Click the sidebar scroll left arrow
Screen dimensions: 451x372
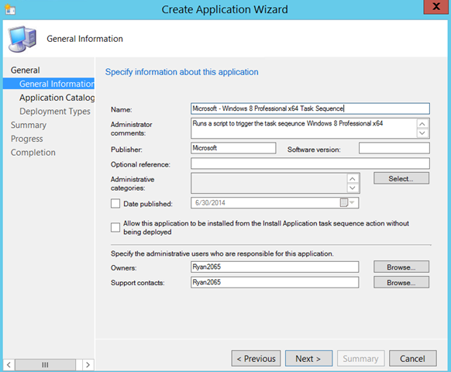(x=9, y=365)
